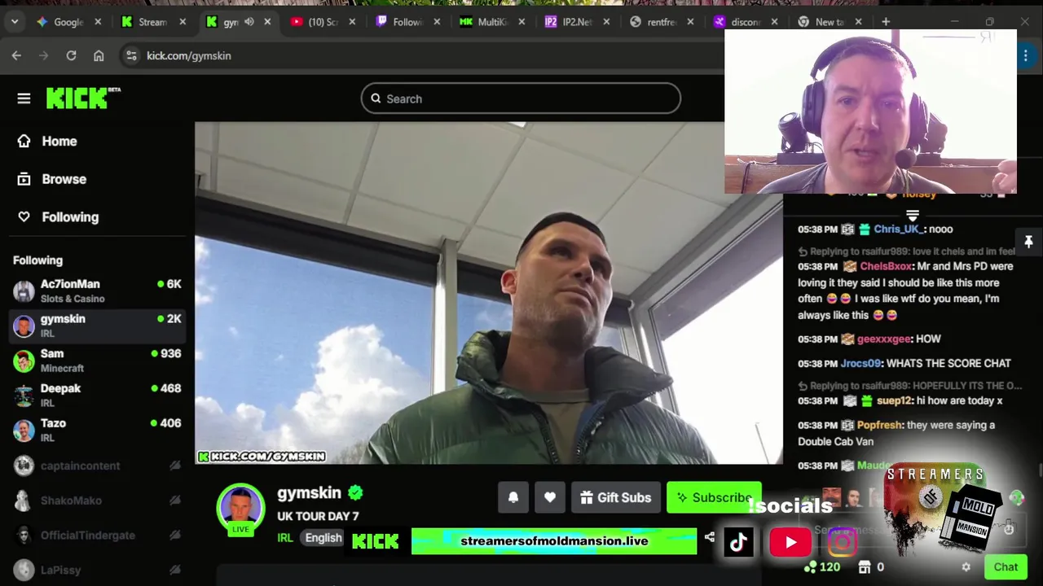The image size is (1043, 586).
Task: Click the English language tag
Action: 323,538
